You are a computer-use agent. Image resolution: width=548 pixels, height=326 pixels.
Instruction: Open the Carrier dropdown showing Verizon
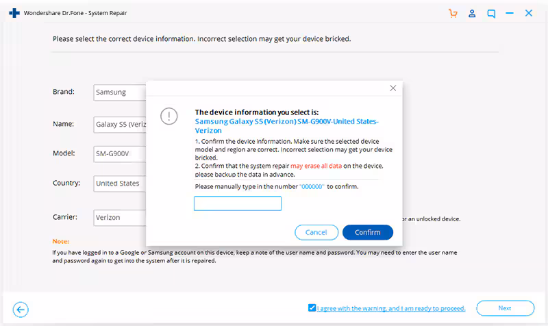point(119,218)
